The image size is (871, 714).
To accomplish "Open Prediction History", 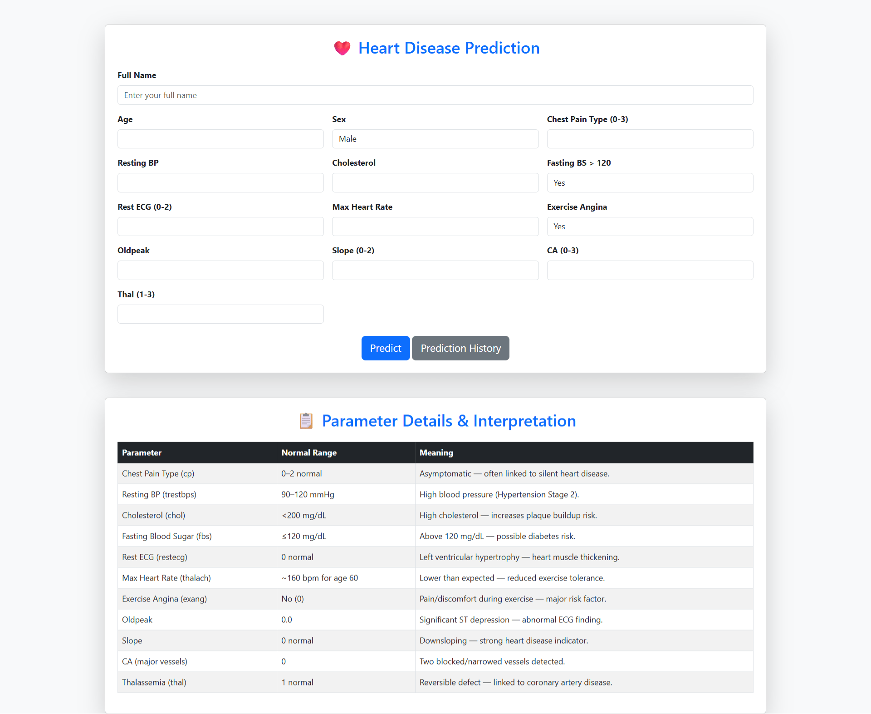I will coord(460,348).
